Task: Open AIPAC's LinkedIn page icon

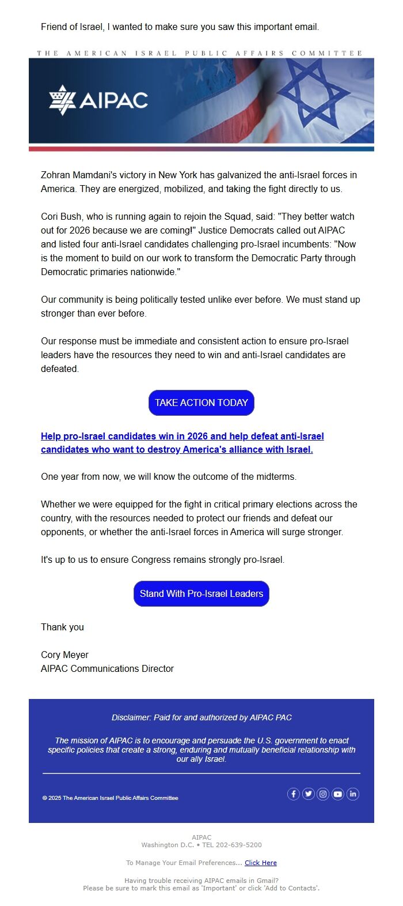Action: 353,794
